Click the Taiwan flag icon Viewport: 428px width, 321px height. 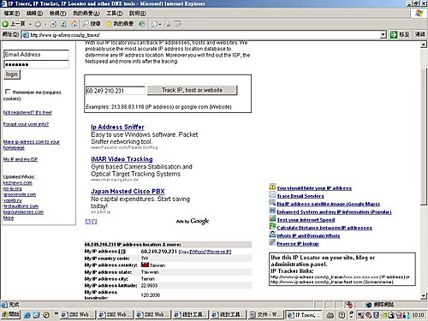point(145,265)
